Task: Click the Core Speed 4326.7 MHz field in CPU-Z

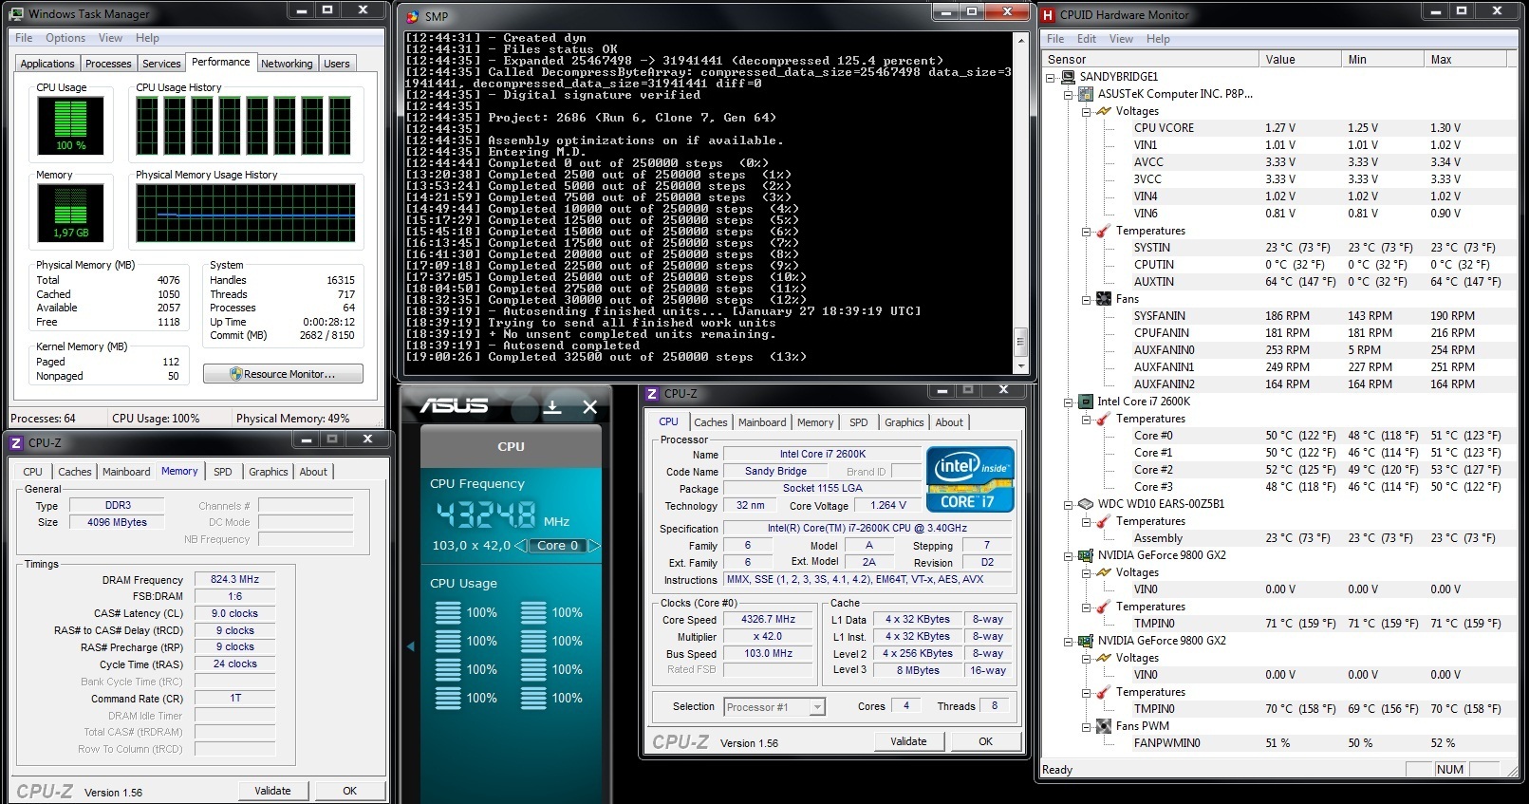Action: pyautogui.click(x=769, y=620)
